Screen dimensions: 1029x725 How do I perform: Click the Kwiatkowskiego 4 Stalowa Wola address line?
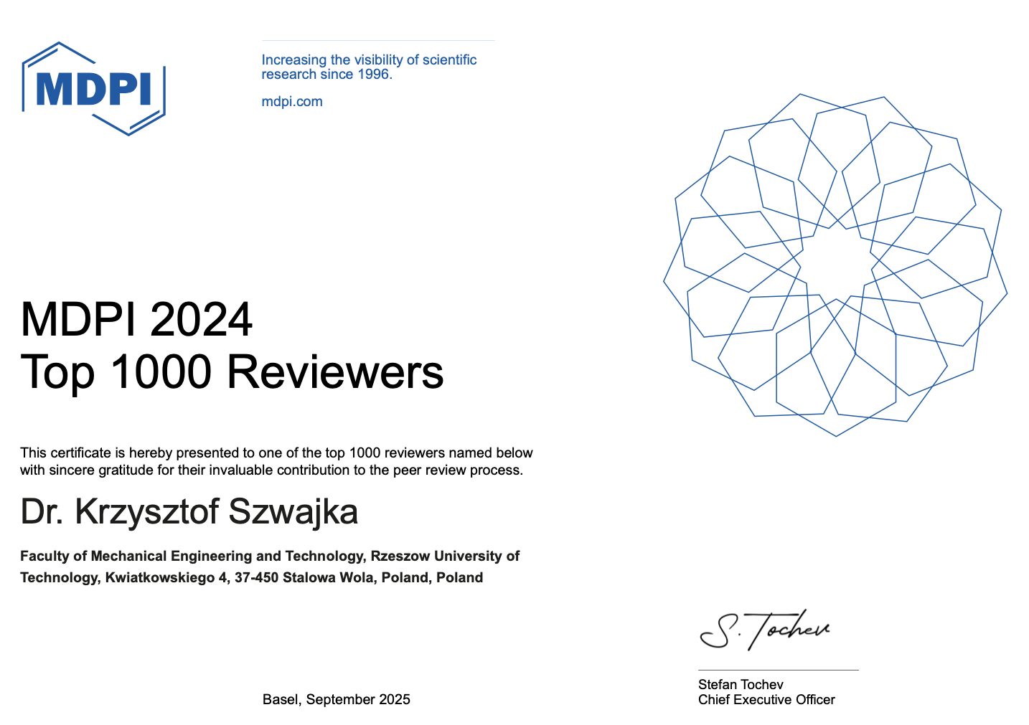coord(251,577)
